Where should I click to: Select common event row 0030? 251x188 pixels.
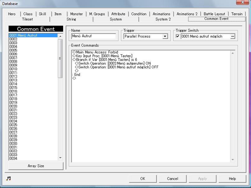point(33,143)
